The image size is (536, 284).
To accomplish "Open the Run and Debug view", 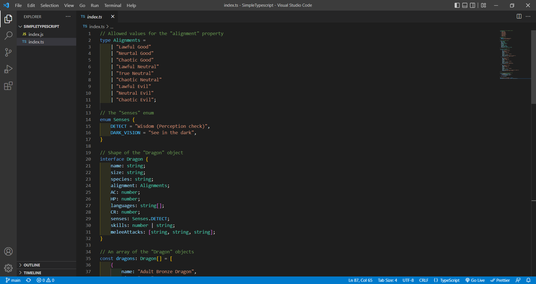I will tap(8, 69).
